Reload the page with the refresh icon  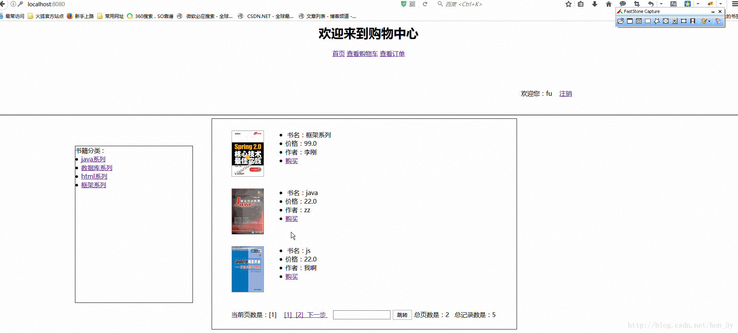(x=425, y=4)
